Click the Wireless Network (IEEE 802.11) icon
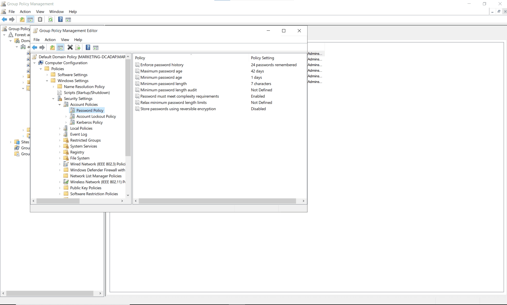507x305 pixels. pyautogui.click(x=66, y=182)
